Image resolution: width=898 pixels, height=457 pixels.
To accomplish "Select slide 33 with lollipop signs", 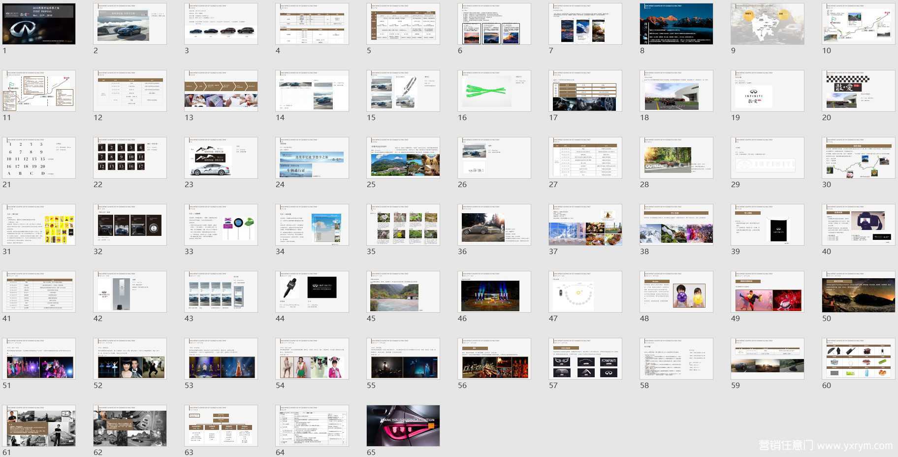I will pyautogui.click(x=221, y=225).
